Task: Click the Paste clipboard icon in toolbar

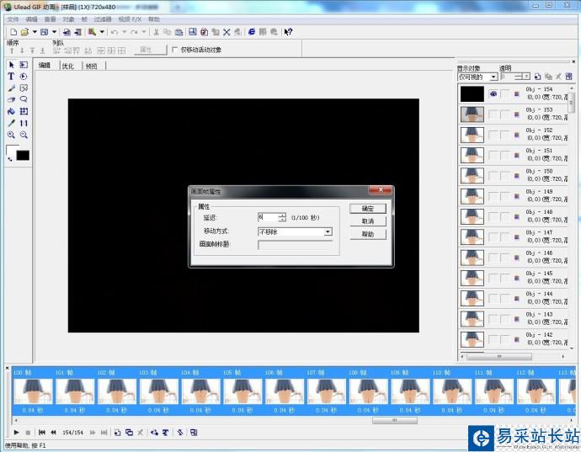Action: (179, 32)
